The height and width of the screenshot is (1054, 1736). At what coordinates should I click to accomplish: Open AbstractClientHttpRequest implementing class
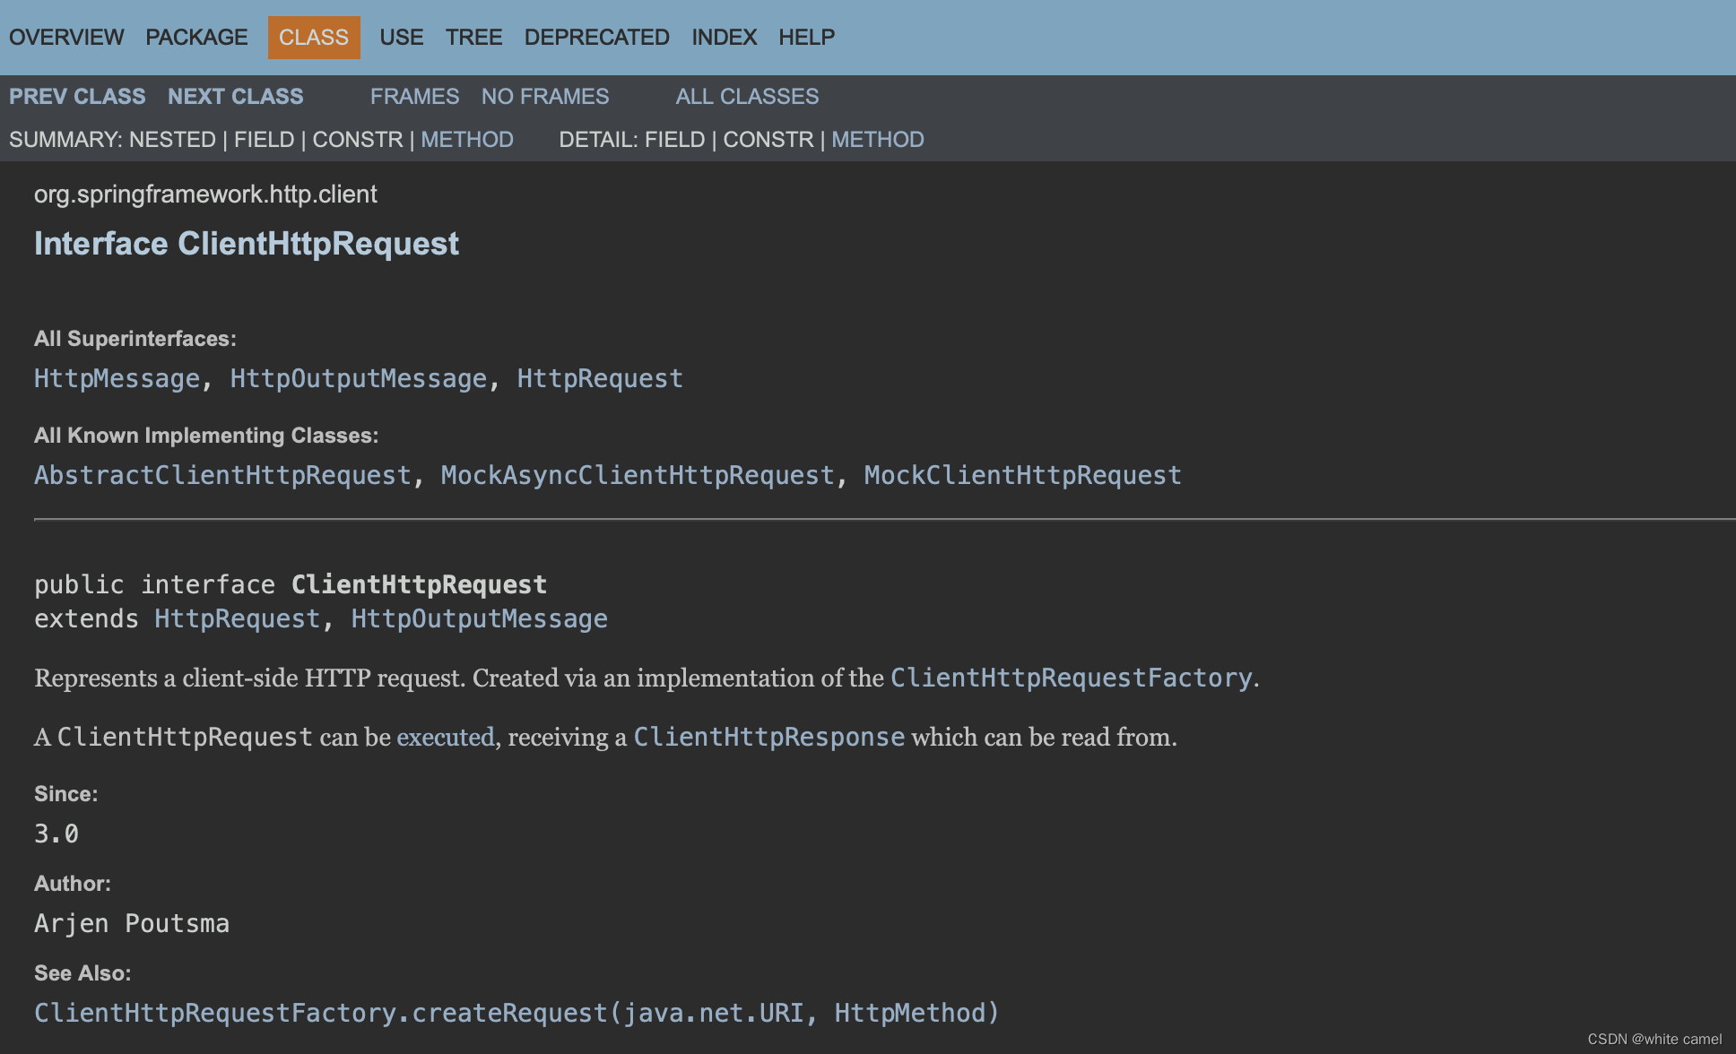pyautogui.click(x=222, y=475)
